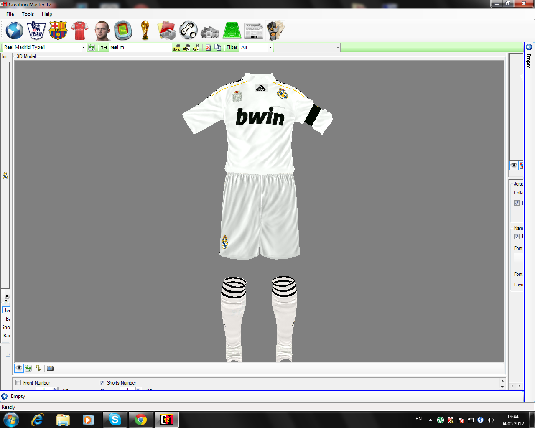Click right arrow of right panel horizontal scrollbar
Screen dimensions: 535x428
(x=519, y=386)
